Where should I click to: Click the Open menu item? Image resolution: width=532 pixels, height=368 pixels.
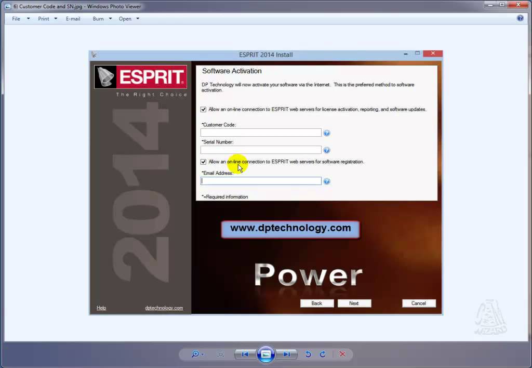[x=125, y=19]
